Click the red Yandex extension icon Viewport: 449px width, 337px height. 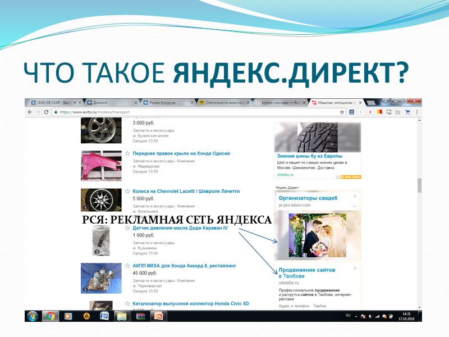point(370,112)
